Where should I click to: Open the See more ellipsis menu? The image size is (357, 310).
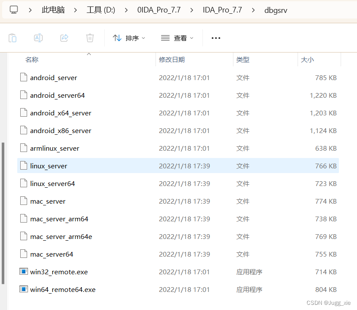215,38
